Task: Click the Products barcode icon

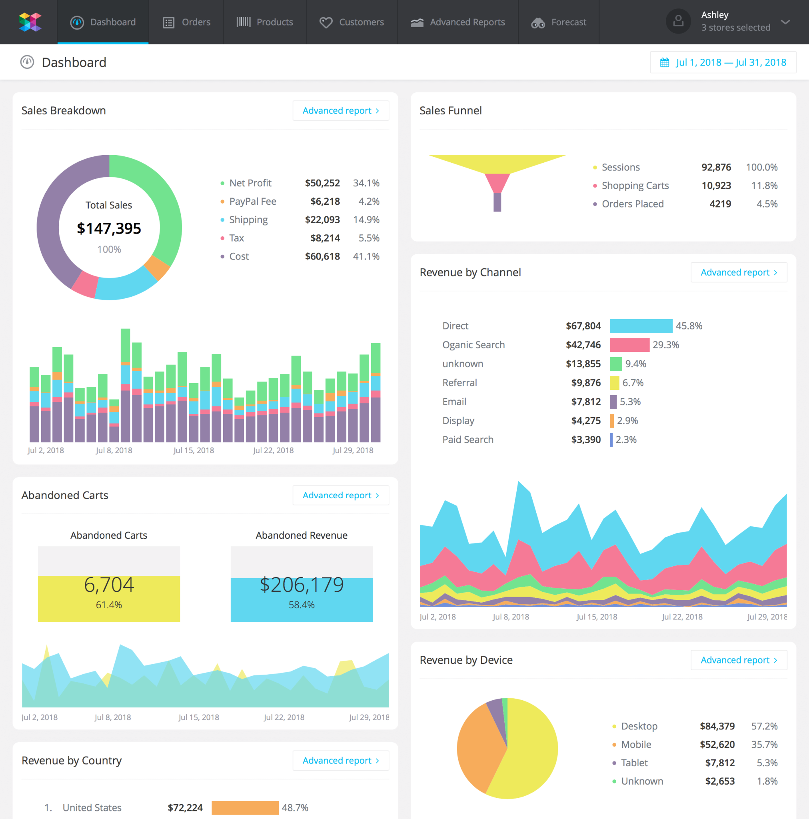Action: point(244,22)
